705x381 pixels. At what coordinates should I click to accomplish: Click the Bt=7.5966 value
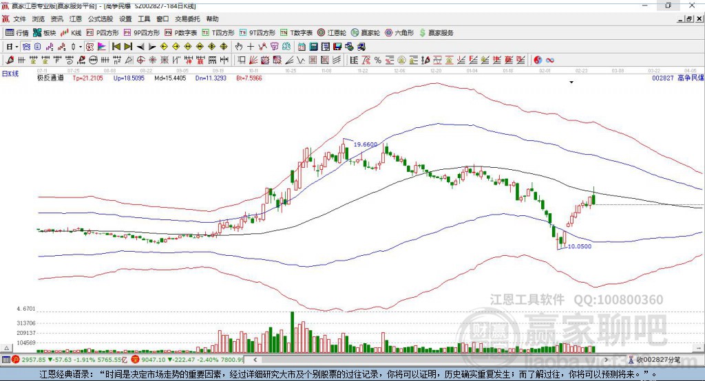pos(249,78)
